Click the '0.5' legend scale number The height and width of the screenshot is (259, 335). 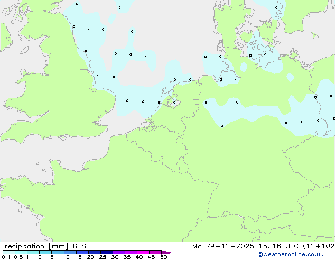click(18, 257)
